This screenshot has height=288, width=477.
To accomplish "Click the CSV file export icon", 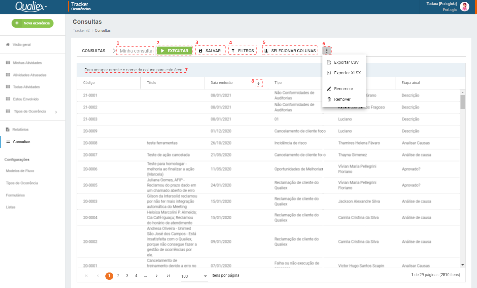I will [329, 62].
